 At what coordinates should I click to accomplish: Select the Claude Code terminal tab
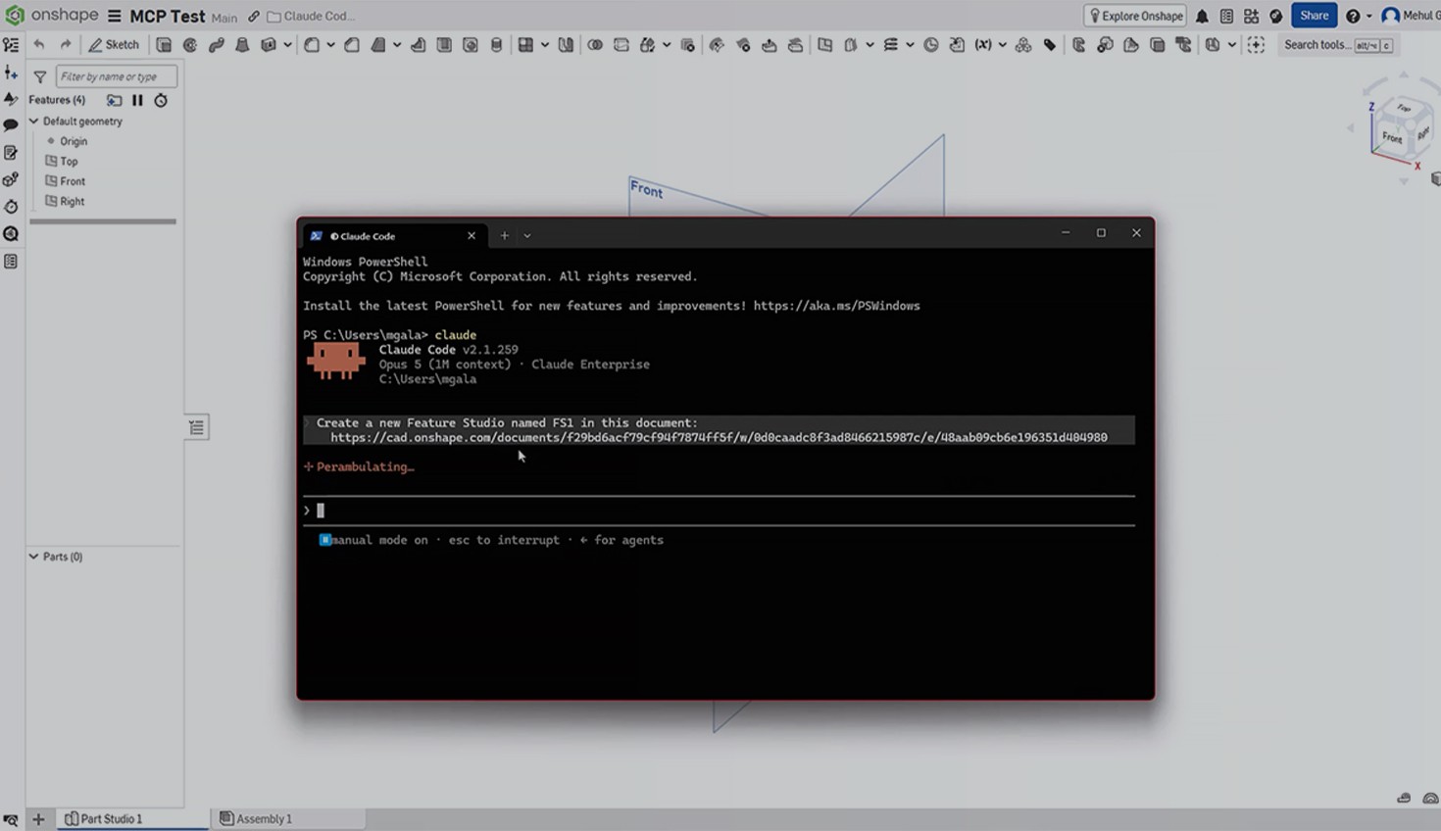(392, 236)
